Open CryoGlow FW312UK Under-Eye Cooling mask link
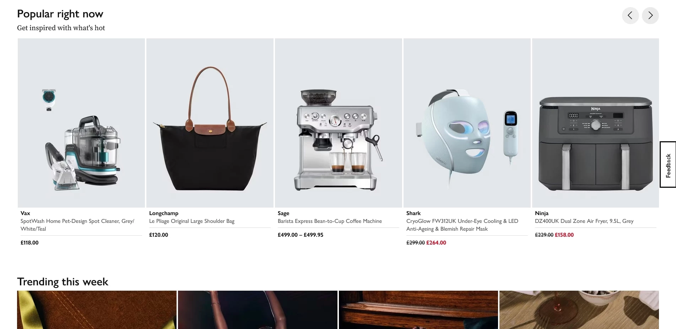The width and height of the screenshot is (676, 329). click(462, 225)
